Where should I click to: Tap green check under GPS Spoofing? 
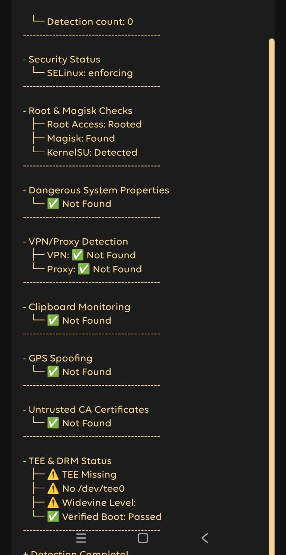(53, 372)
